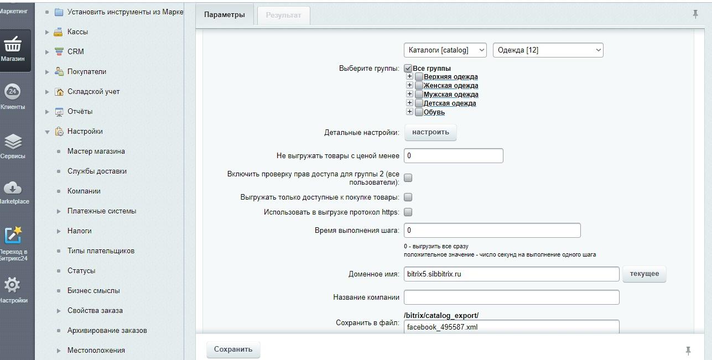The width and height of the screenshot is (712, 360).
Task: Collapse the Настройки tree arrow
Action: click(47, 132)
